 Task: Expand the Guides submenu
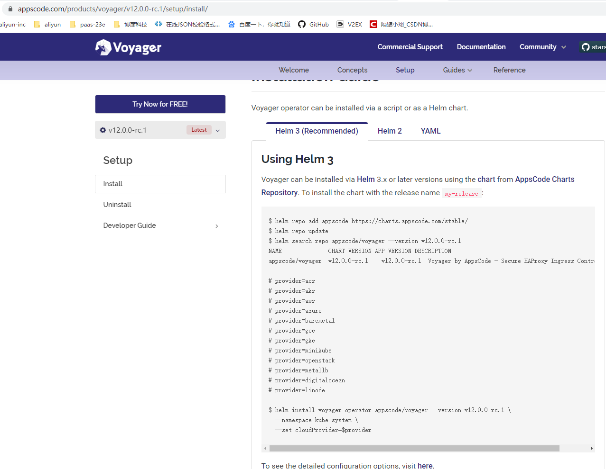point(457,70)
